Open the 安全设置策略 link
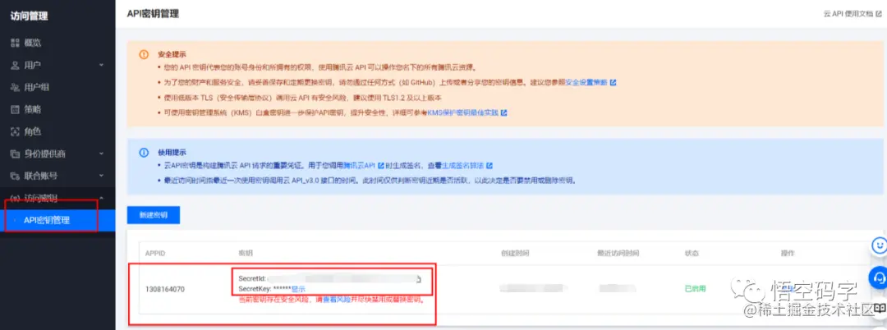The width and height of the screenshot is (887, 330). pyautogui.click(x=586, y=82)
